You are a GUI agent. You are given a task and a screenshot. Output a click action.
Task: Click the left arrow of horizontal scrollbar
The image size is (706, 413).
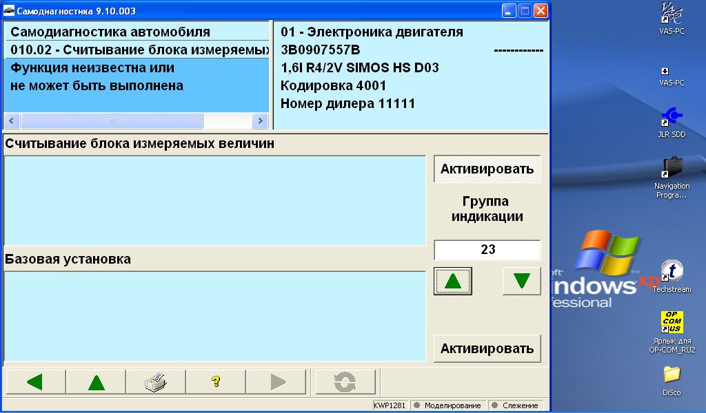pos(12,121)
